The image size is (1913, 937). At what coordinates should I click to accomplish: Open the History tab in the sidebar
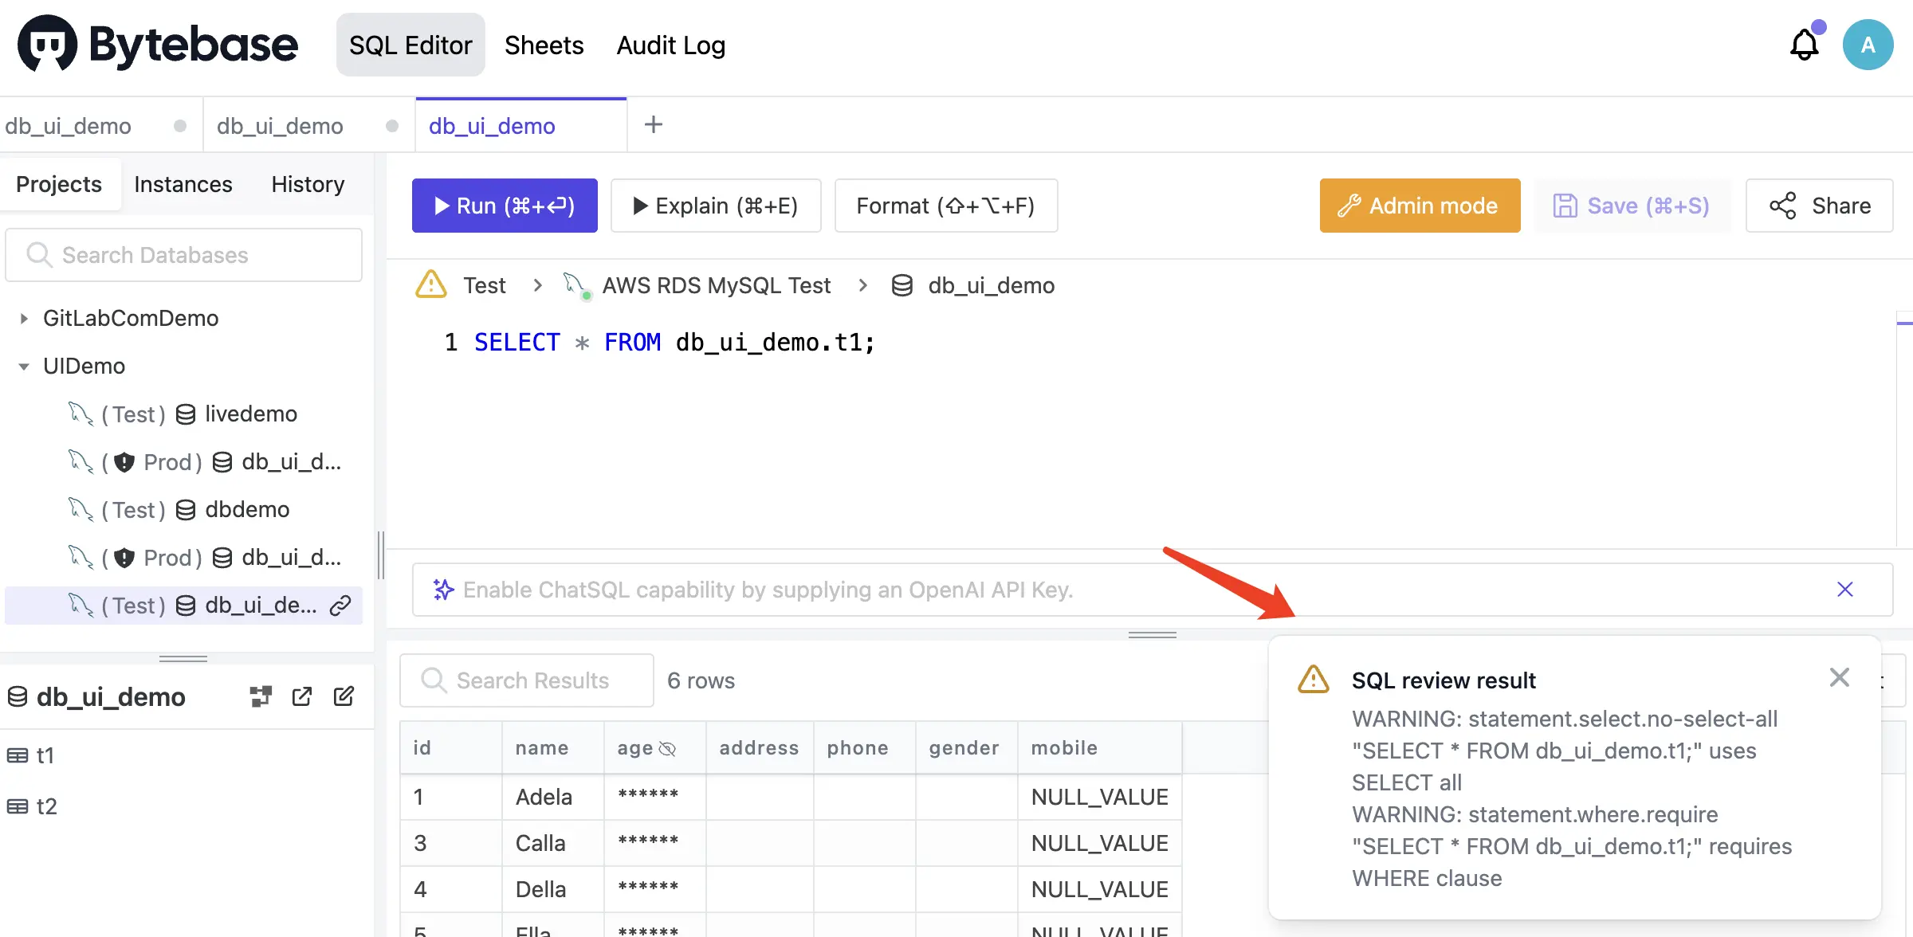(307, 184)
